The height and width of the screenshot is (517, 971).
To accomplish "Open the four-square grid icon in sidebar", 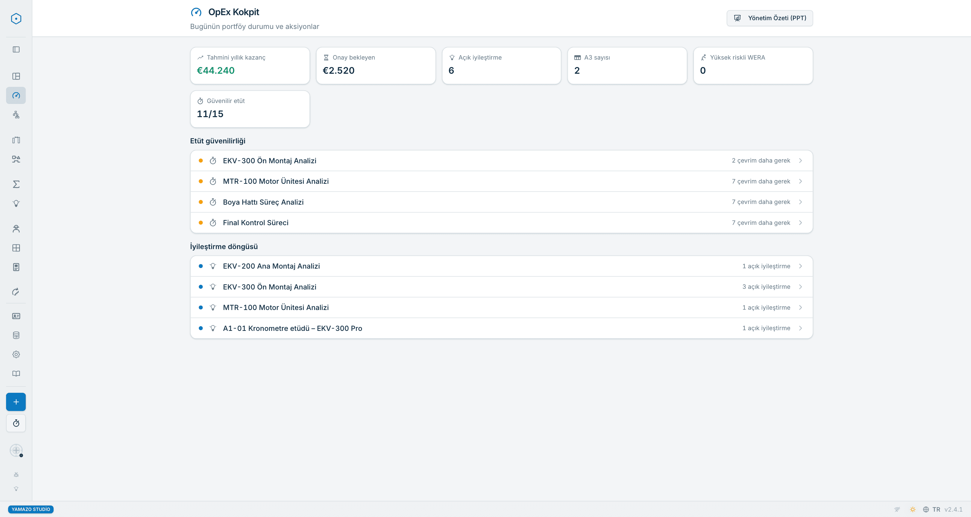I will click(x=16, y=248).
